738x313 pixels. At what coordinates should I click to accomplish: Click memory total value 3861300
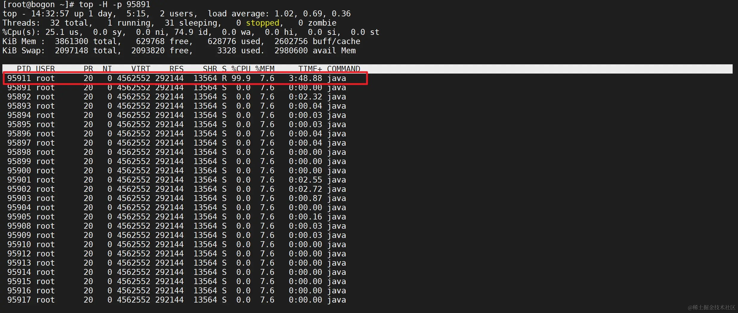pos(72,41)
